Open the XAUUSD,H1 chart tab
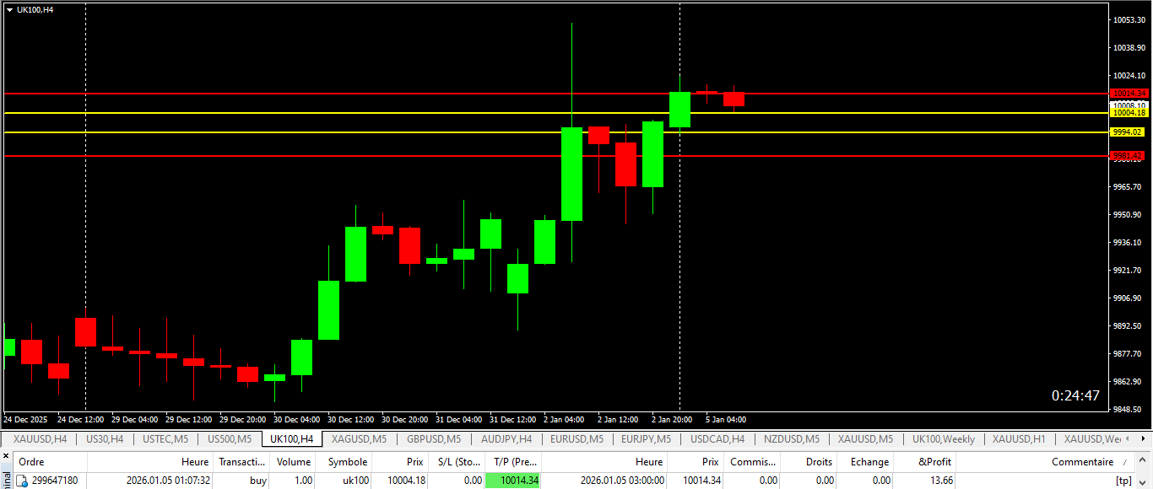 (x=1019, y=439)
